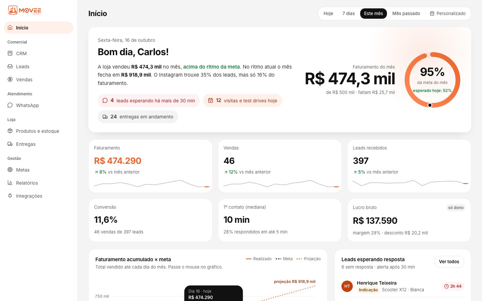Click the HT avatar of Henrique Teixeira
Viewport: 482px width, 301px height.
347,286
